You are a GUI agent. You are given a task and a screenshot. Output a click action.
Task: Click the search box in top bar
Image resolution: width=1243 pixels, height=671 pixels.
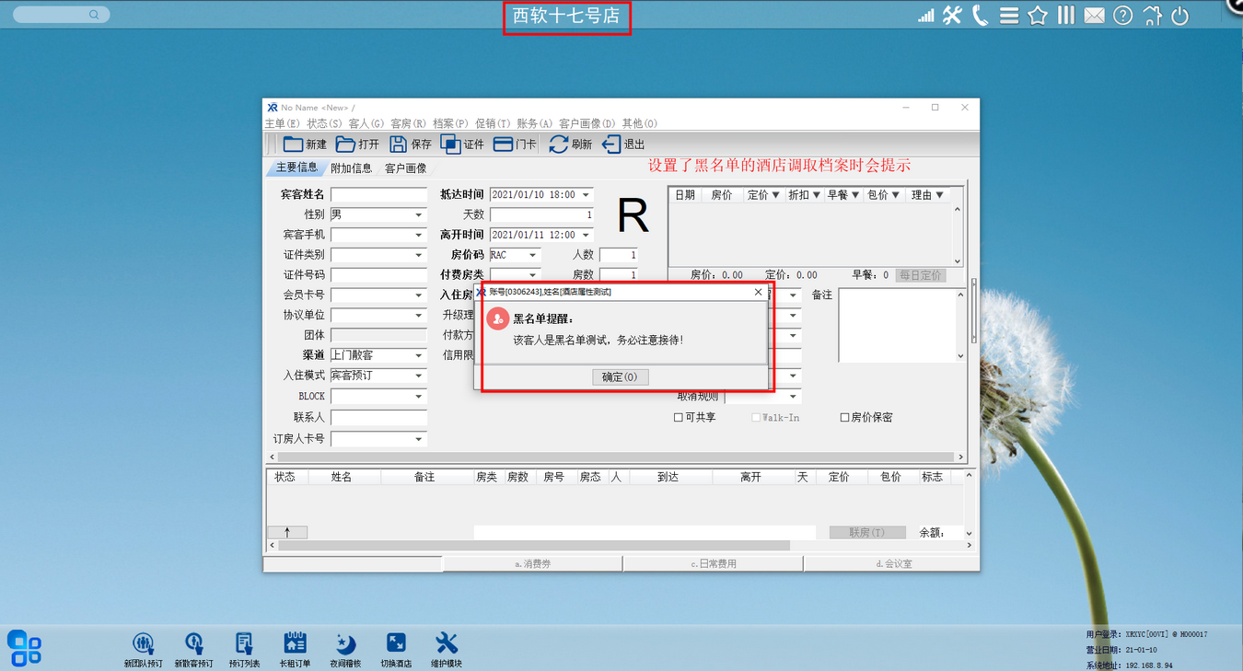(61, 15)
